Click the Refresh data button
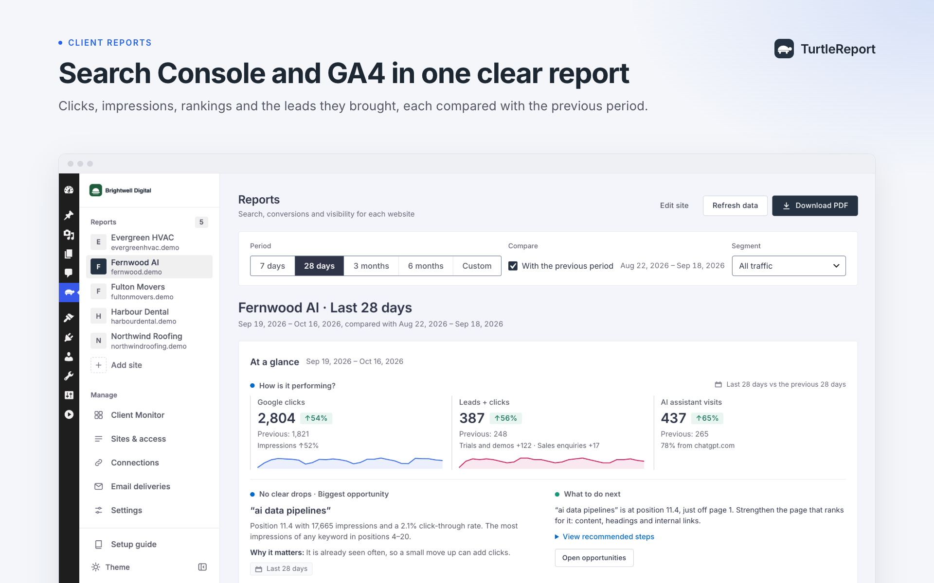Image resolution: width=934 pixels, height=583 pixels. pyautogui.click(x=735, y=206)
